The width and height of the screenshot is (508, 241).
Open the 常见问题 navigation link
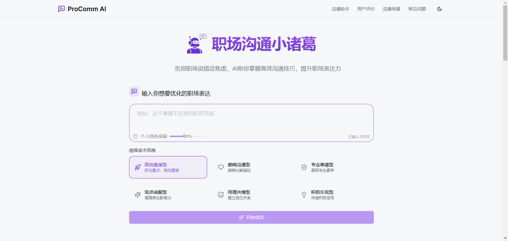pos(417,9)
